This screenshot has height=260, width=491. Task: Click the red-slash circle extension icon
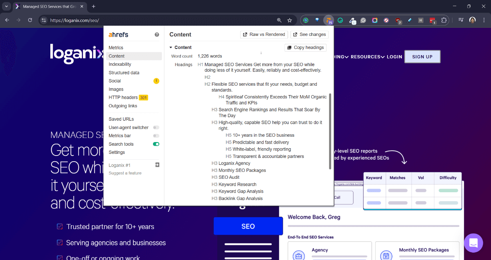pos(386,20)
